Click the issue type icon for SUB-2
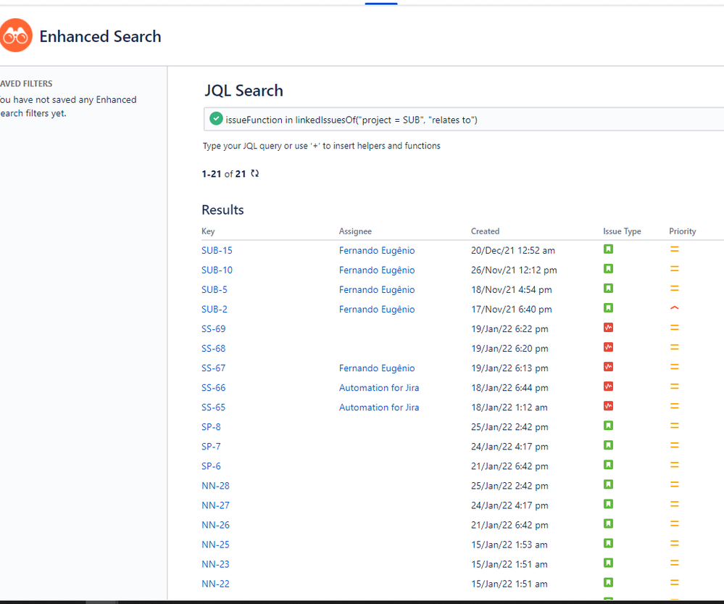Screen dimensions: 724x604 pos(608,308)
